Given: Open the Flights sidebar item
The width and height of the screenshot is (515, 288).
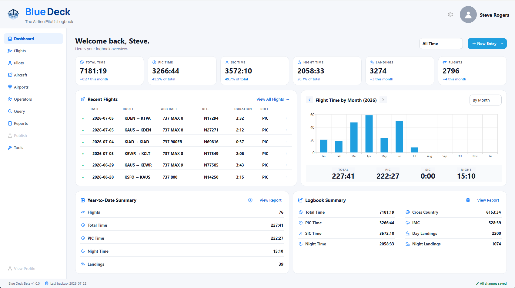Looking at the screenshot, I should coord(33,51).
